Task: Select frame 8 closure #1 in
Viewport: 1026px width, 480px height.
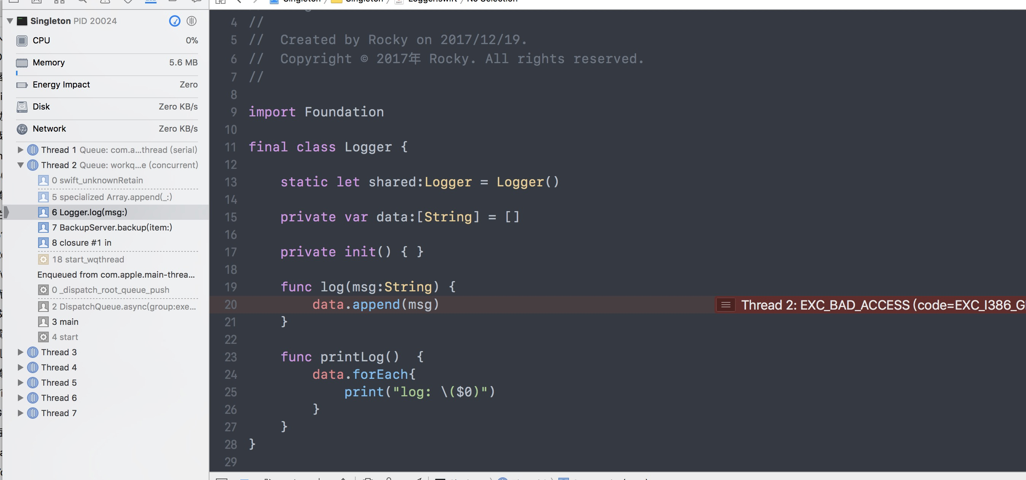Action: [81, 243]
